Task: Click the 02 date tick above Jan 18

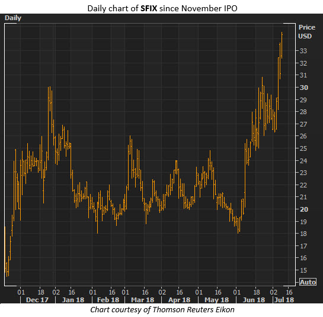Action: (56, 292)
